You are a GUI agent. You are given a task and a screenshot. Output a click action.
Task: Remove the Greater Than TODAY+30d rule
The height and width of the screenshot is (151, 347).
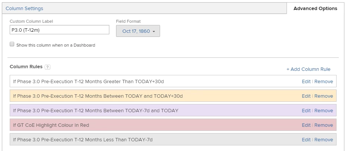323,81
